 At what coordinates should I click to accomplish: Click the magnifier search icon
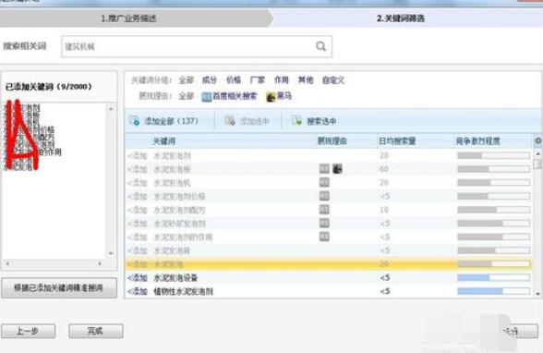[321, 46]
